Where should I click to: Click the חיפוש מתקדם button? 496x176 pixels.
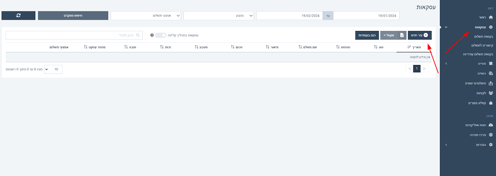(x=73, y=16)
